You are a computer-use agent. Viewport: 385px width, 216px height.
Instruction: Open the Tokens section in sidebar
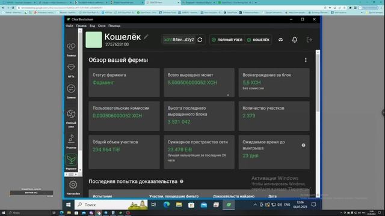[71, 49]
